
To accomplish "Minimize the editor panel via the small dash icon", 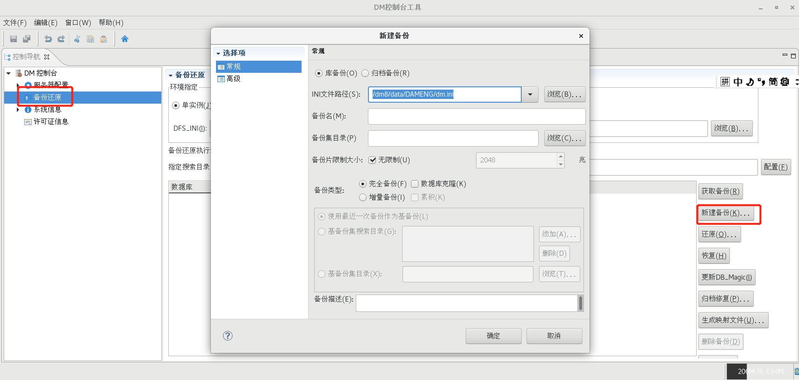I will 785,56.
